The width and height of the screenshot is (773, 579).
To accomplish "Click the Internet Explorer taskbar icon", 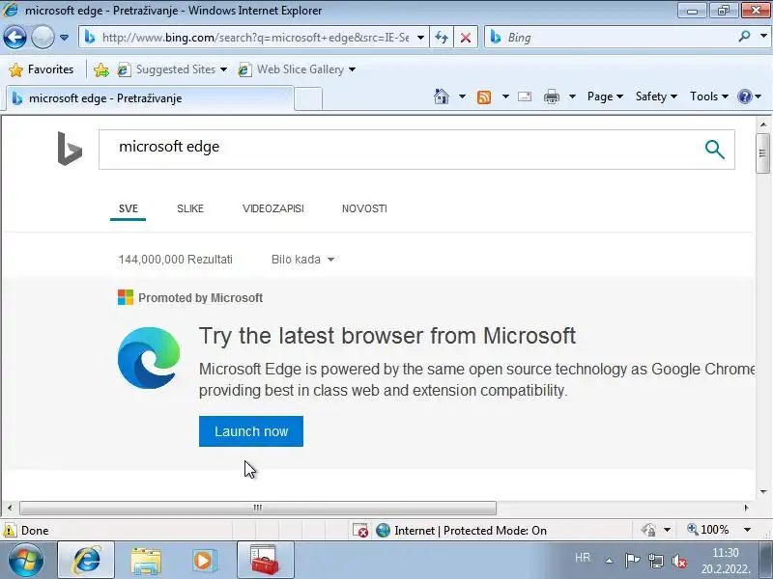I will point(86,561).
